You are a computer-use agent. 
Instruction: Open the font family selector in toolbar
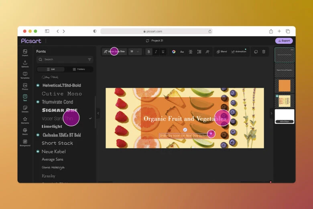114,51
